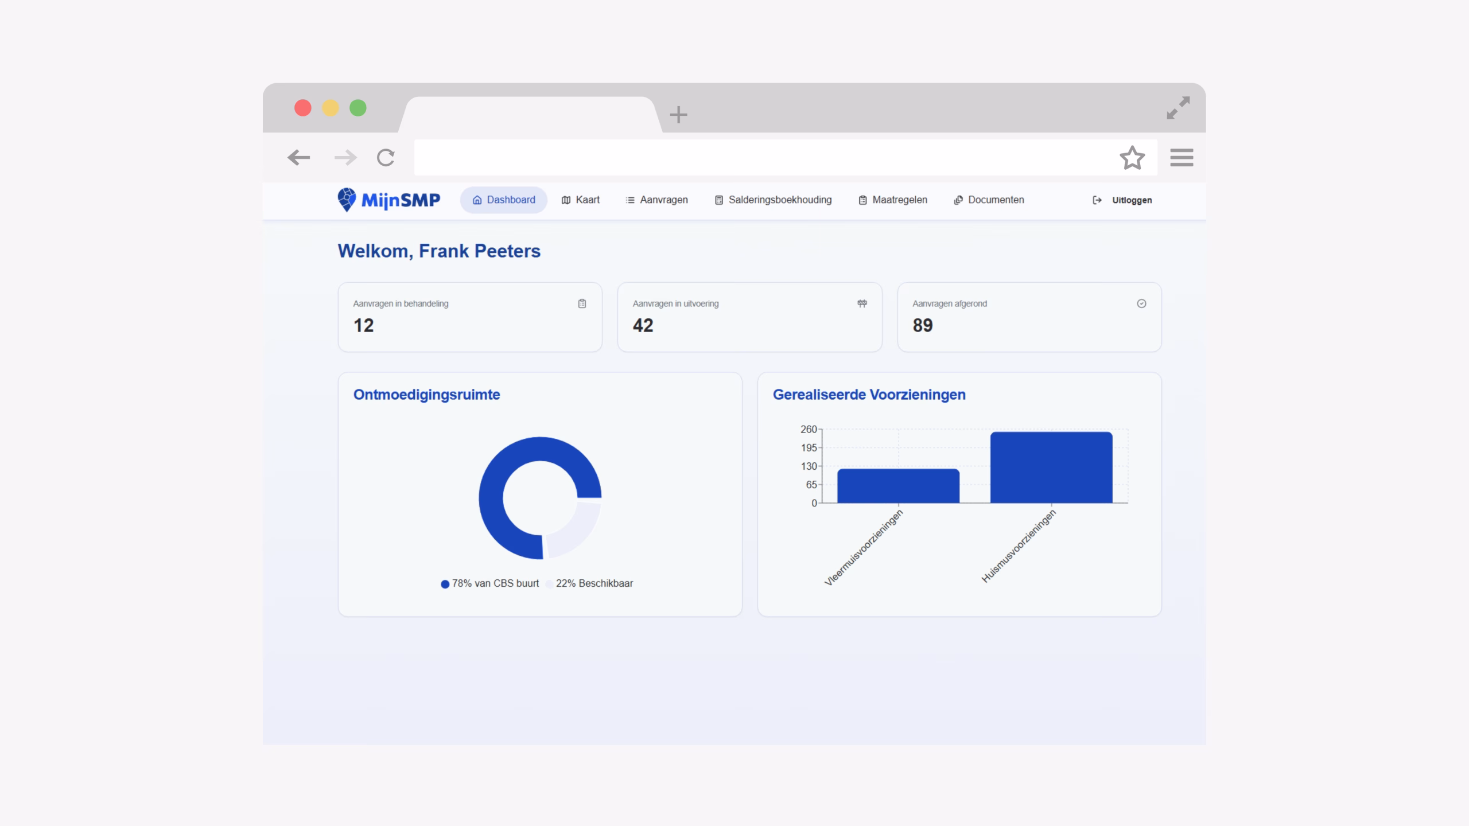Click the 22% Beschikbaar legend entry
The image size is (1469, 826).
[589, 583]
